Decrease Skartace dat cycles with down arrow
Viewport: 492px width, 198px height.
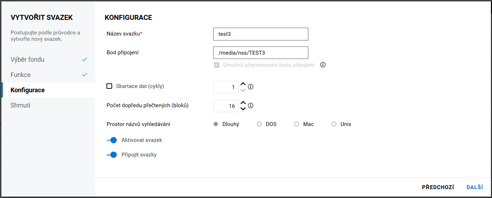(x=243, y=90)
